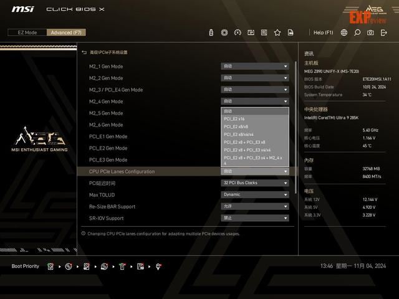Click the back arrow beside the PCIe breadcrumb

(x=84, y=52)
